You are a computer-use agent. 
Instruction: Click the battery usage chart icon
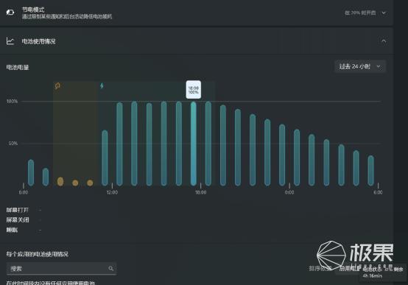pos(10,41)
